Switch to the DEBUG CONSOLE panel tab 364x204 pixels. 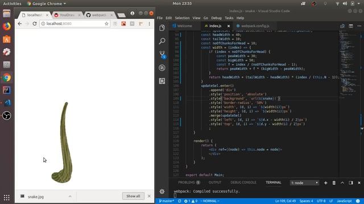tap(243, 182)
